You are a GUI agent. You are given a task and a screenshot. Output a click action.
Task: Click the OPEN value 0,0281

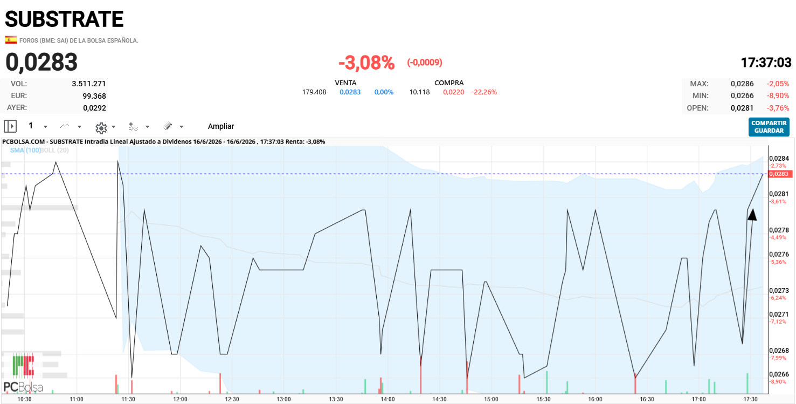tap(742, 108)
